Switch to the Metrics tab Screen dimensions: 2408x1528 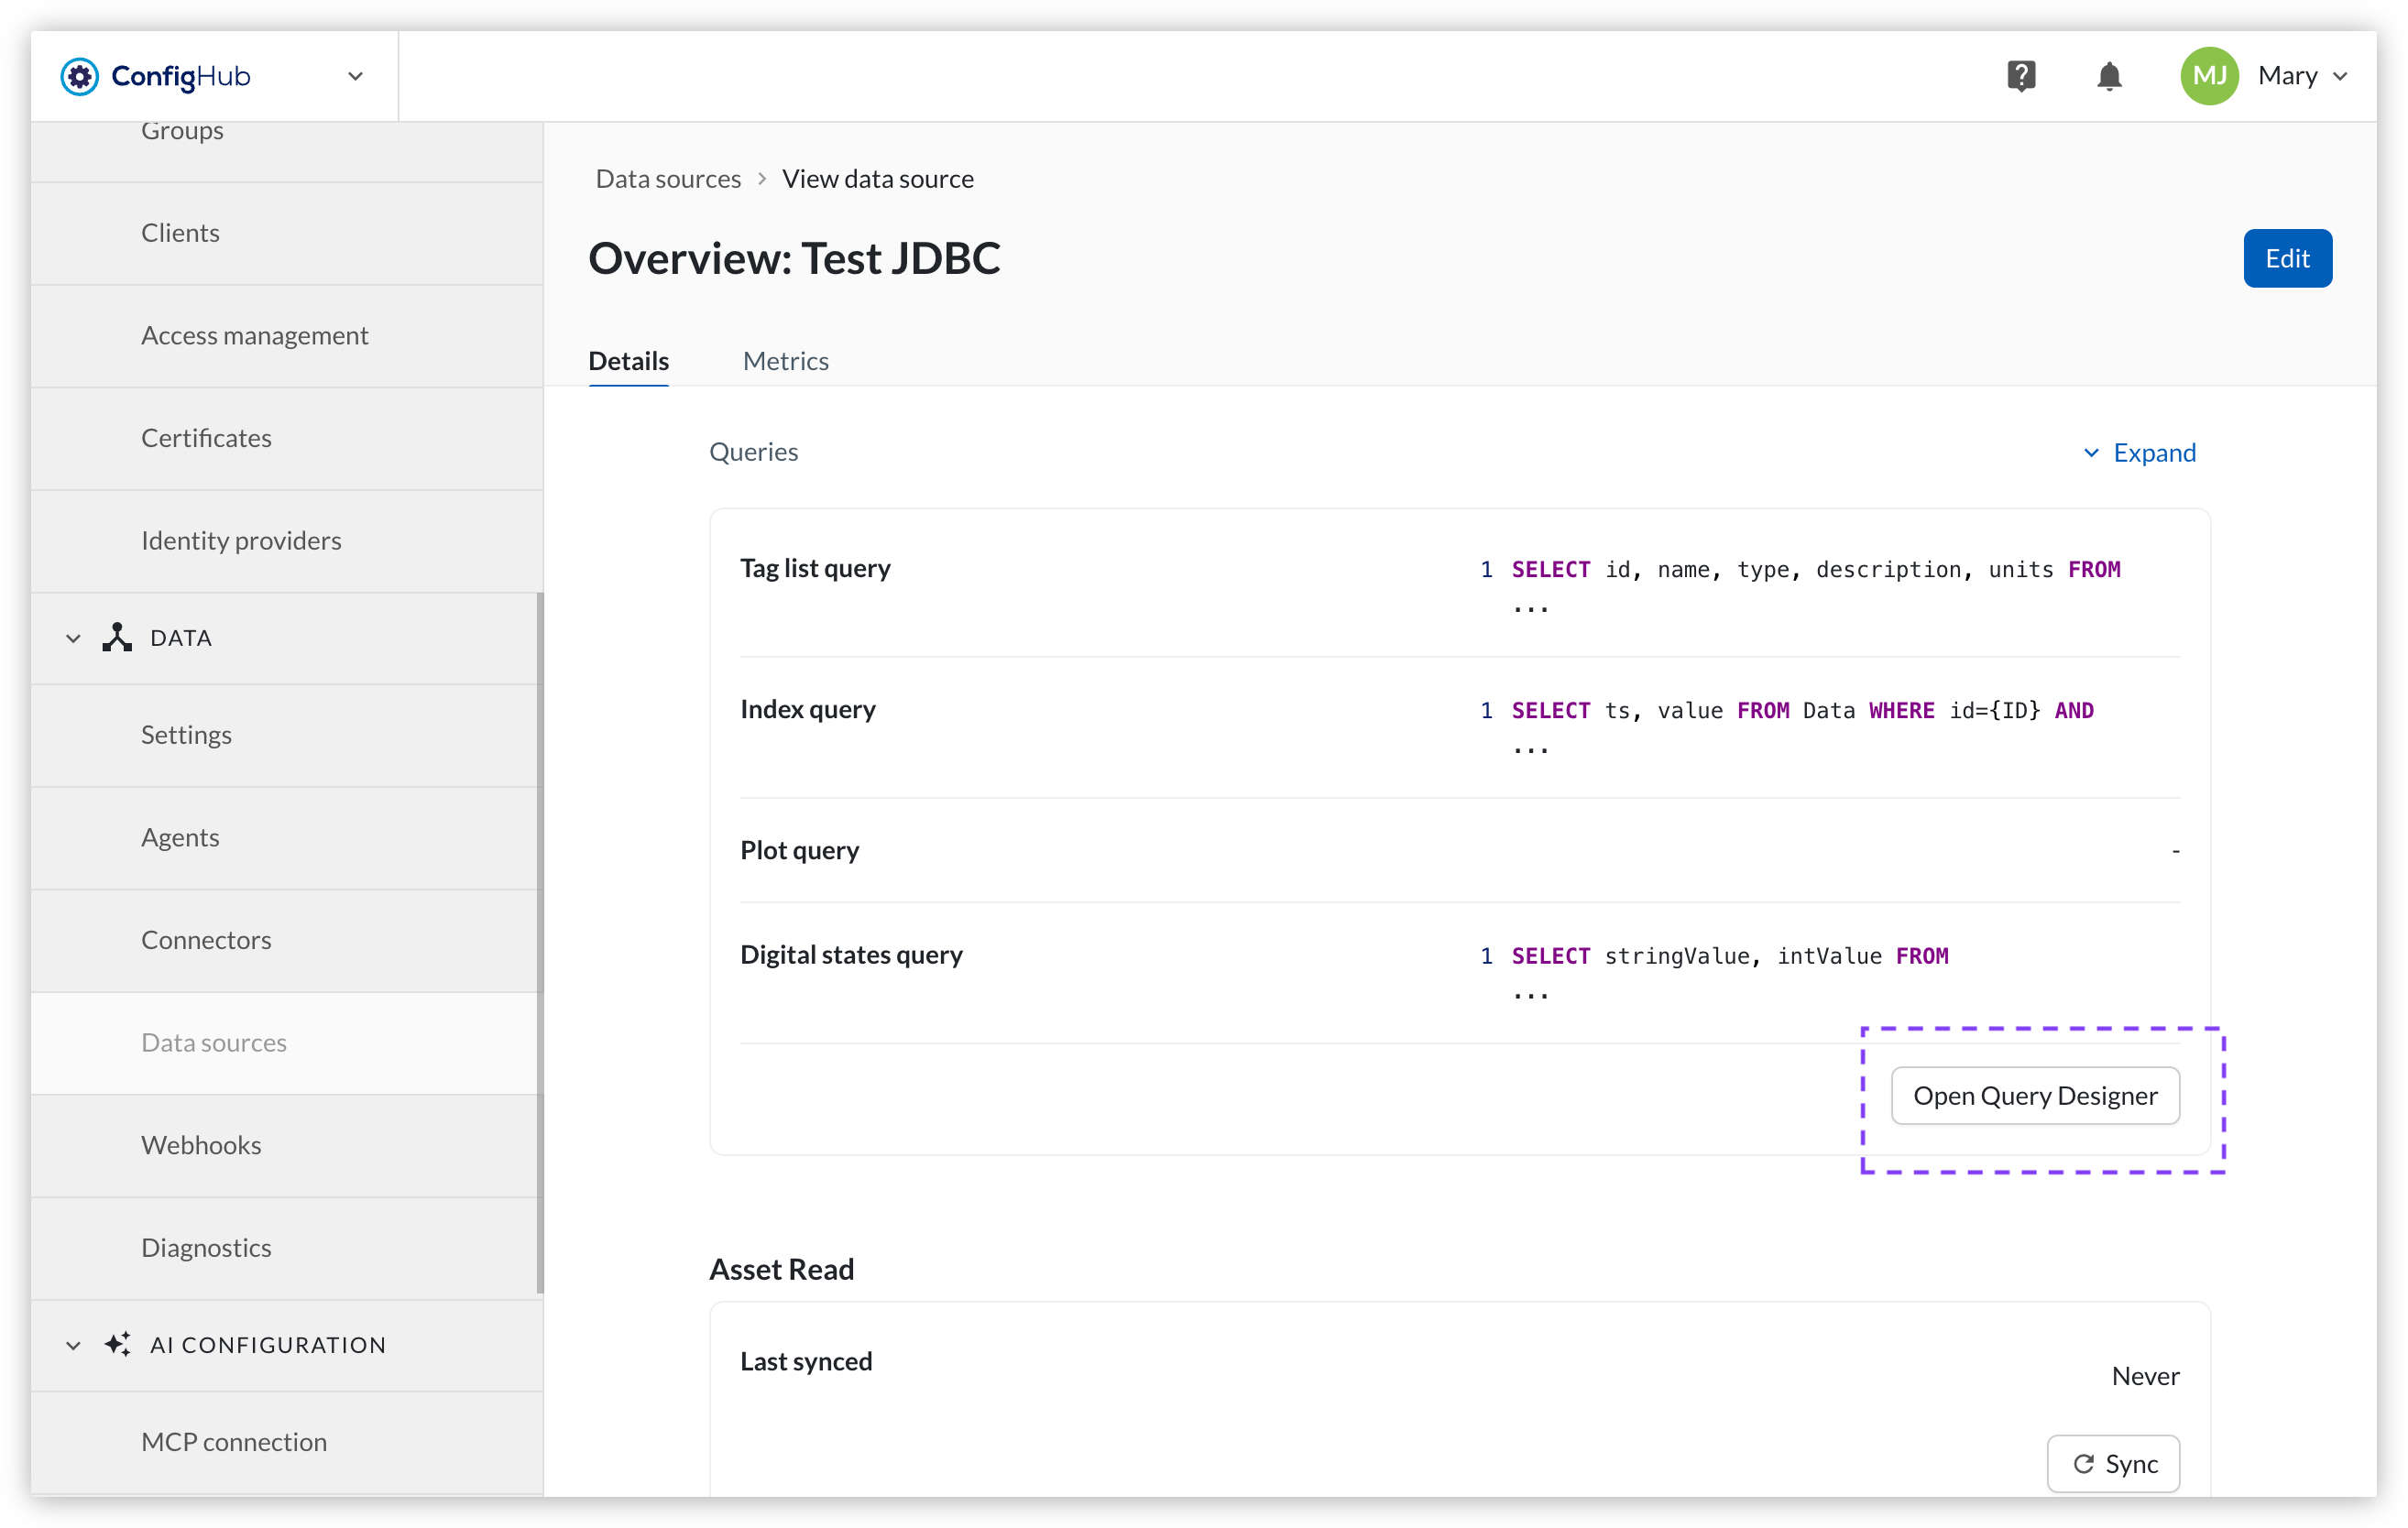(785, 360)
